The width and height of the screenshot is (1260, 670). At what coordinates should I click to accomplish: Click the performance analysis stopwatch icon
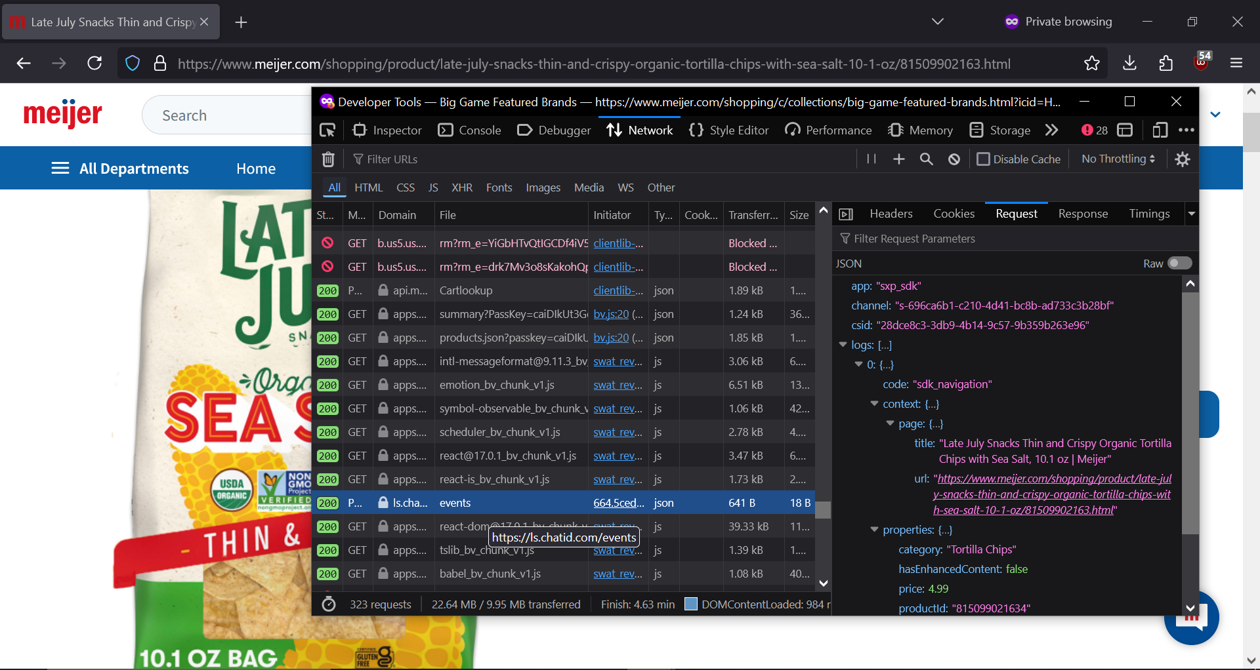click(329, 604)
